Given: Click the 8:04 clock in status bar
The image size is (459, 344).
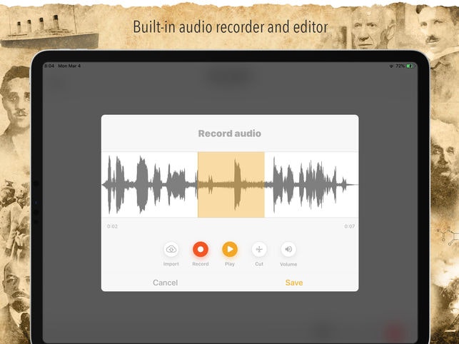Looking at the screenshot, I should (49, 66).
